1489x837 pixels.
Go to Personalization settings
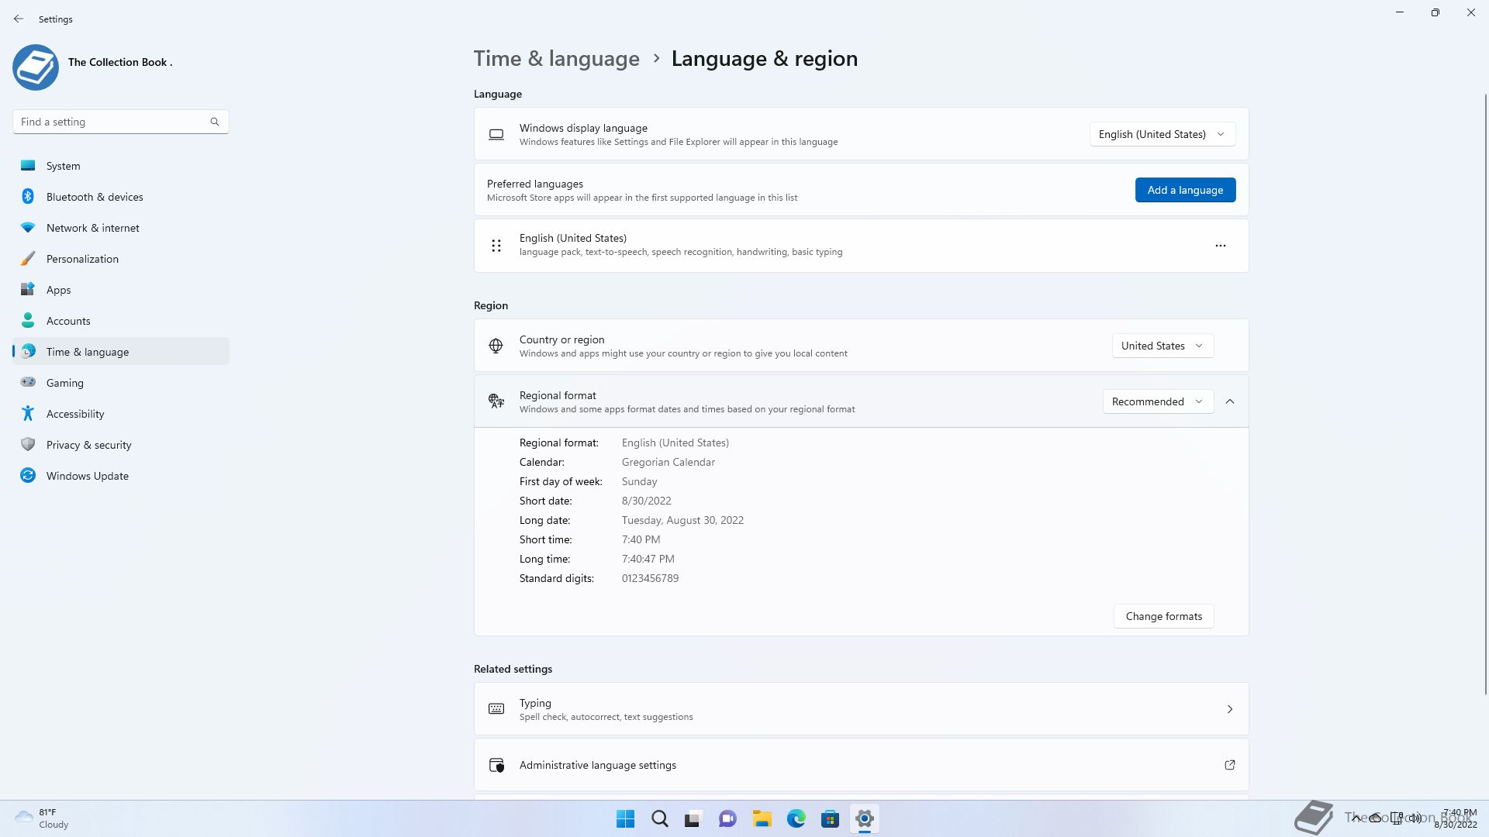[82, 259]
